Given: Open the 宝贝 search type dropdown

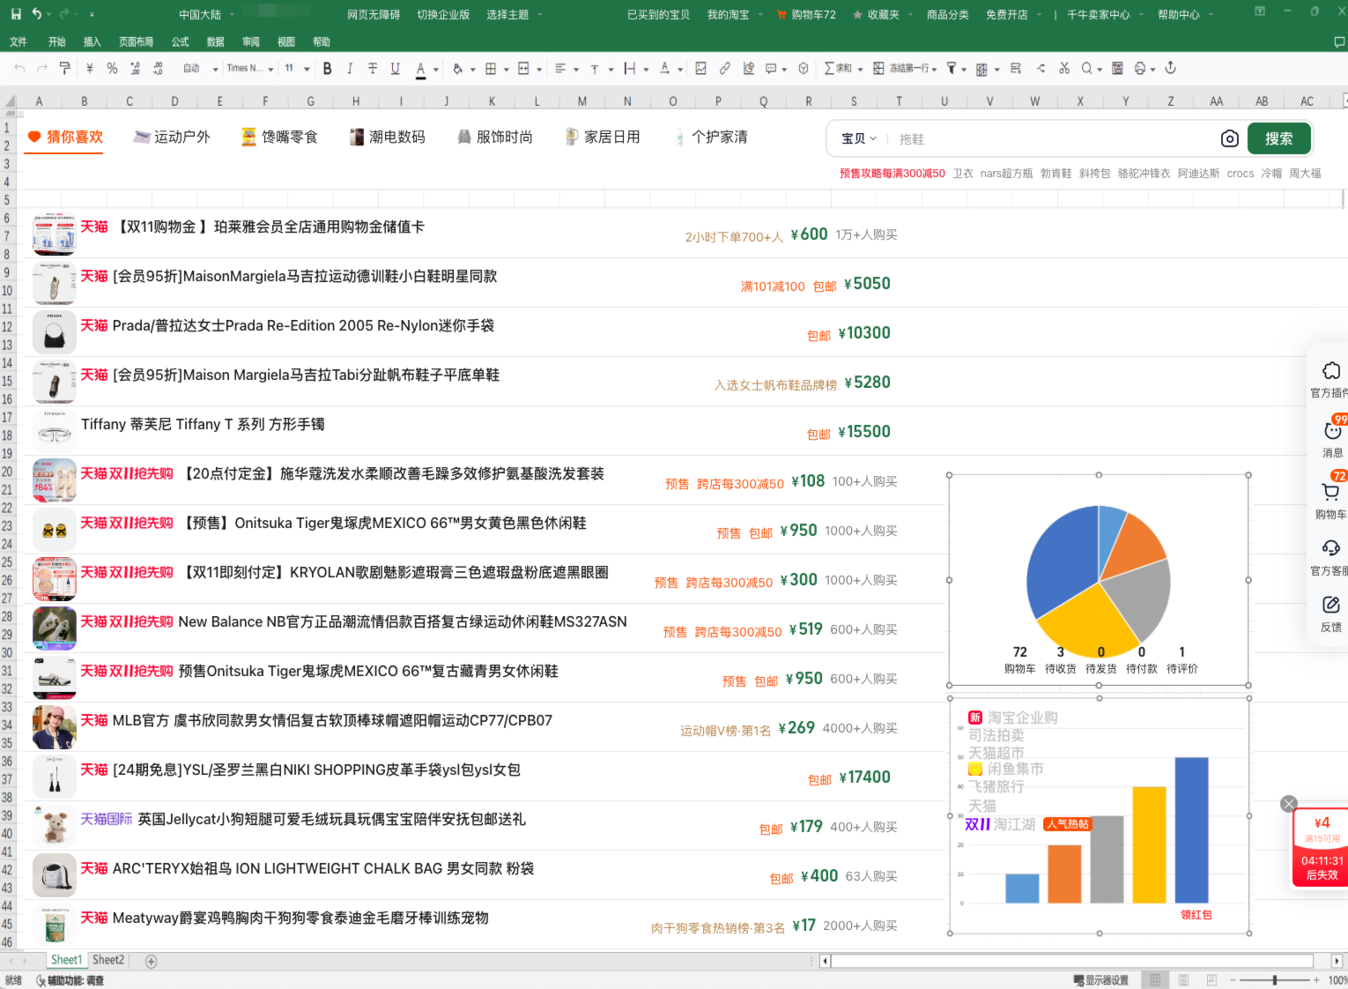Looking at the screenshot, I should point(859,138).
